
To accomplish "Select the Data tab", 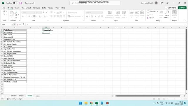I will pyautogui.click(x=44, y=8).
